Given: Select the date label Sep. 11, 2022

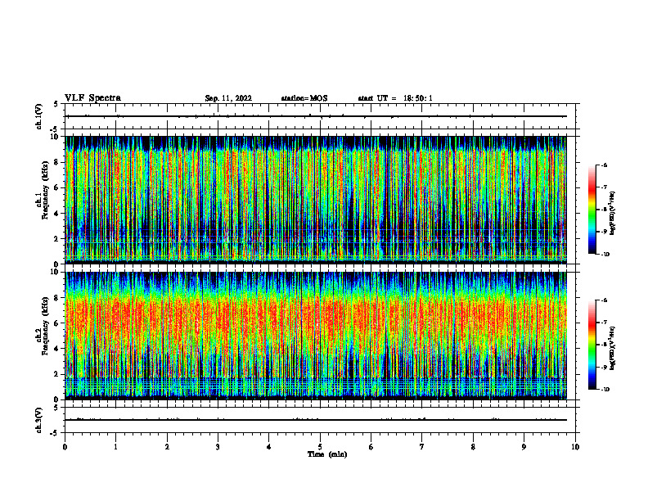Looking at the screenshot, I should pyautogui.click(x=228, y=98).
